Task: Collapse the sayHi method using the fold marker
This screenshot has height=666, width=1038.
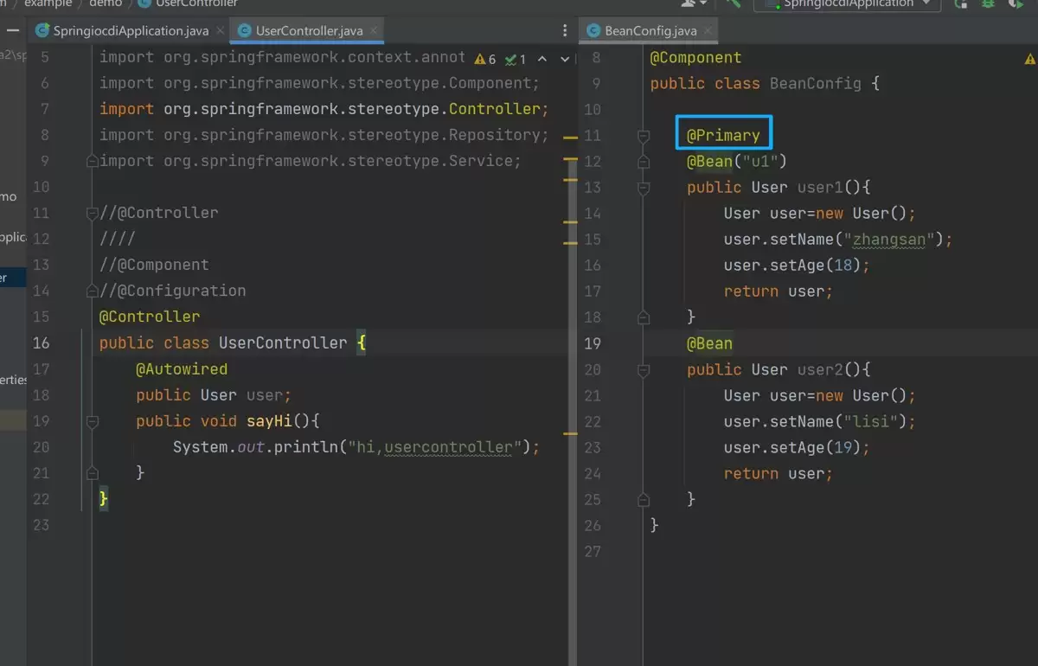Action: pyautogui.click(x=92, y=421)
